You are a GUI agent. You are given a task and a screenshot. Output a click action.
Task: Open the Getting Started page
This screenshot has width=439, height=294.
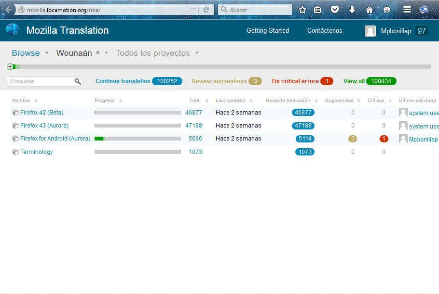268,31
